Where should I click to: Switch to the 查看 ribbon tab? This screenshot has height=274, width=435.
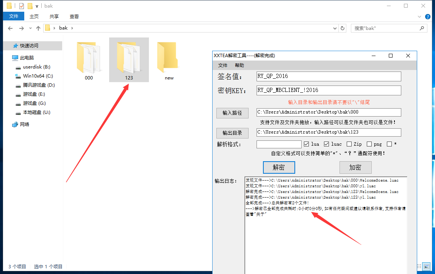[74, 16]
